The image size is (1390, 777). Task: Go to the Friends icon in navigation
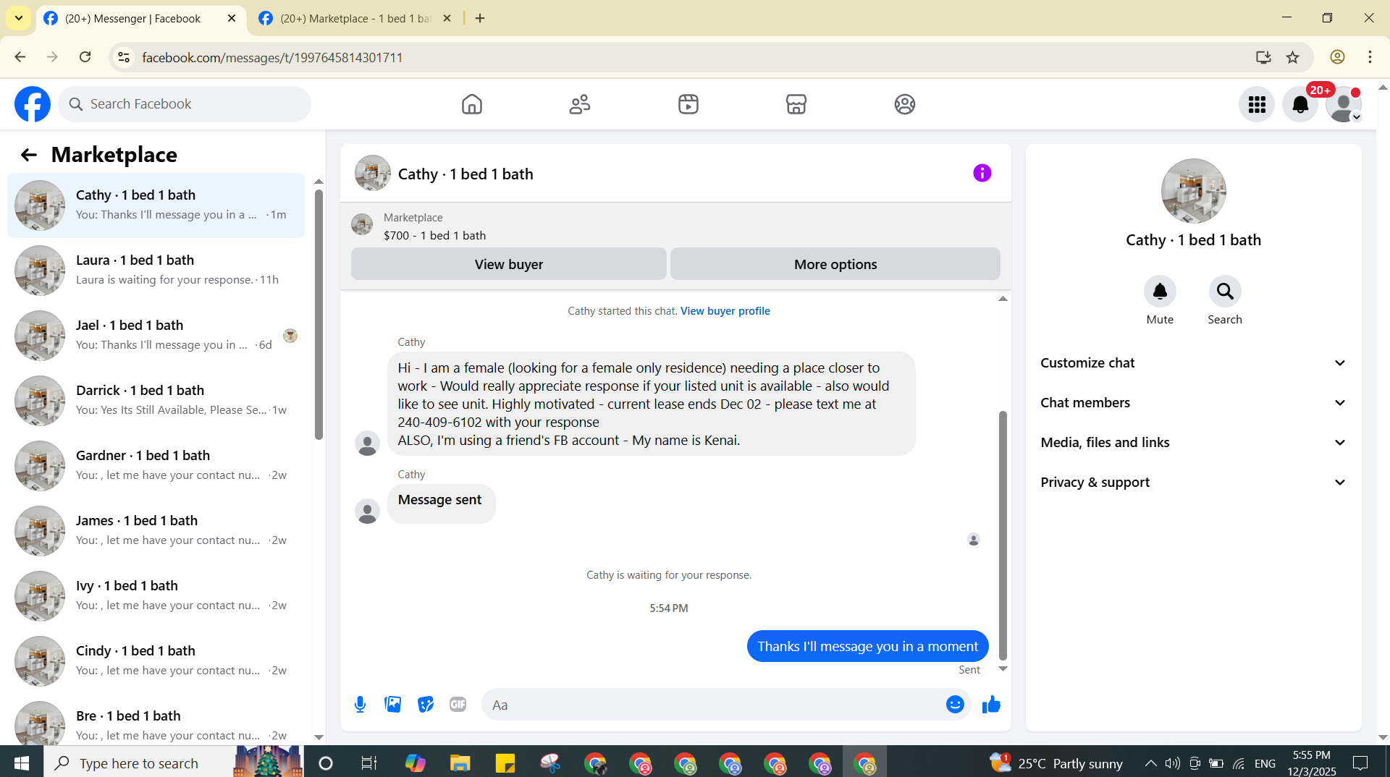[x=580, y=104]
